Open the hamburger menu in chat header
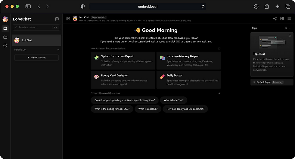This screenshot has width=295, height=159. coord(289,19)
